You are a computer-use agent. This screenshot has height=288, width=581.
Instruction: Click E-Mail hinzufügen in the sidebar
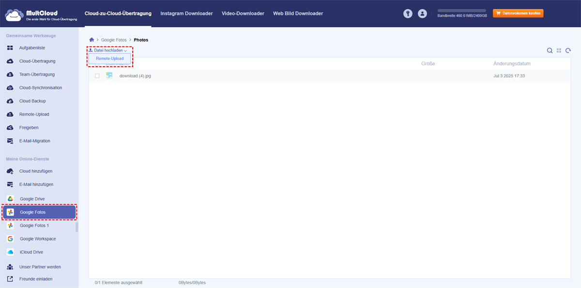click(x=36, y=185)
